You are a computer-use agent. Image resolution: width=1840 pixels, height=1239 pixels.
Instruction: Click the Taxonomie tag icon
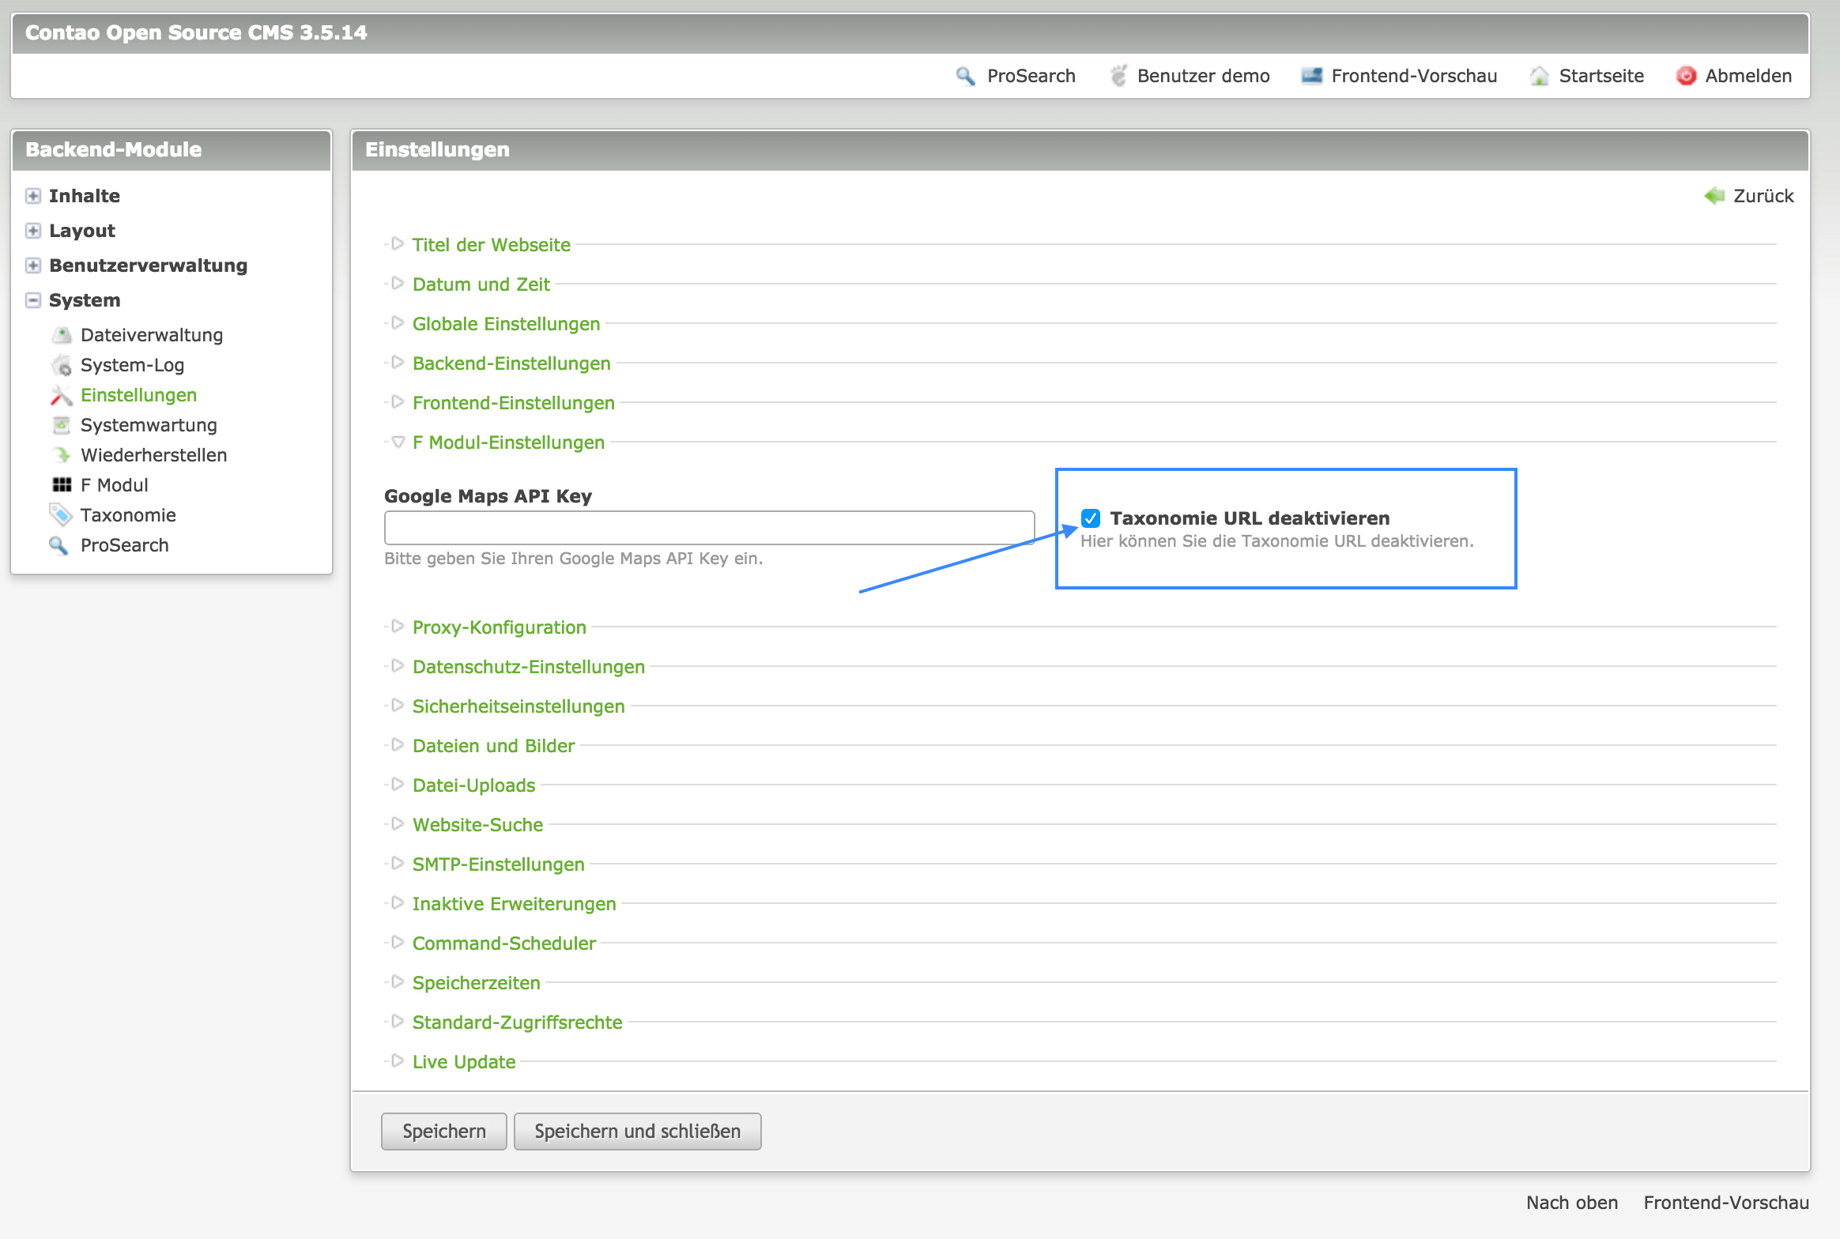[x=62, y=515]
